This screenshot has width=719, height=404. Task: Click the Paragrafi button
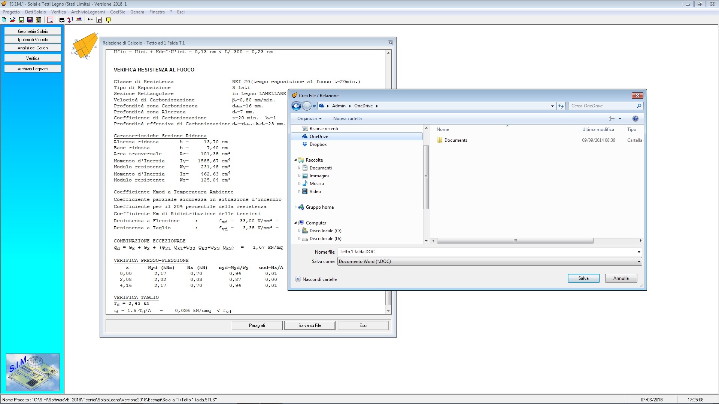pyautogui.click(x=257, y=325)
